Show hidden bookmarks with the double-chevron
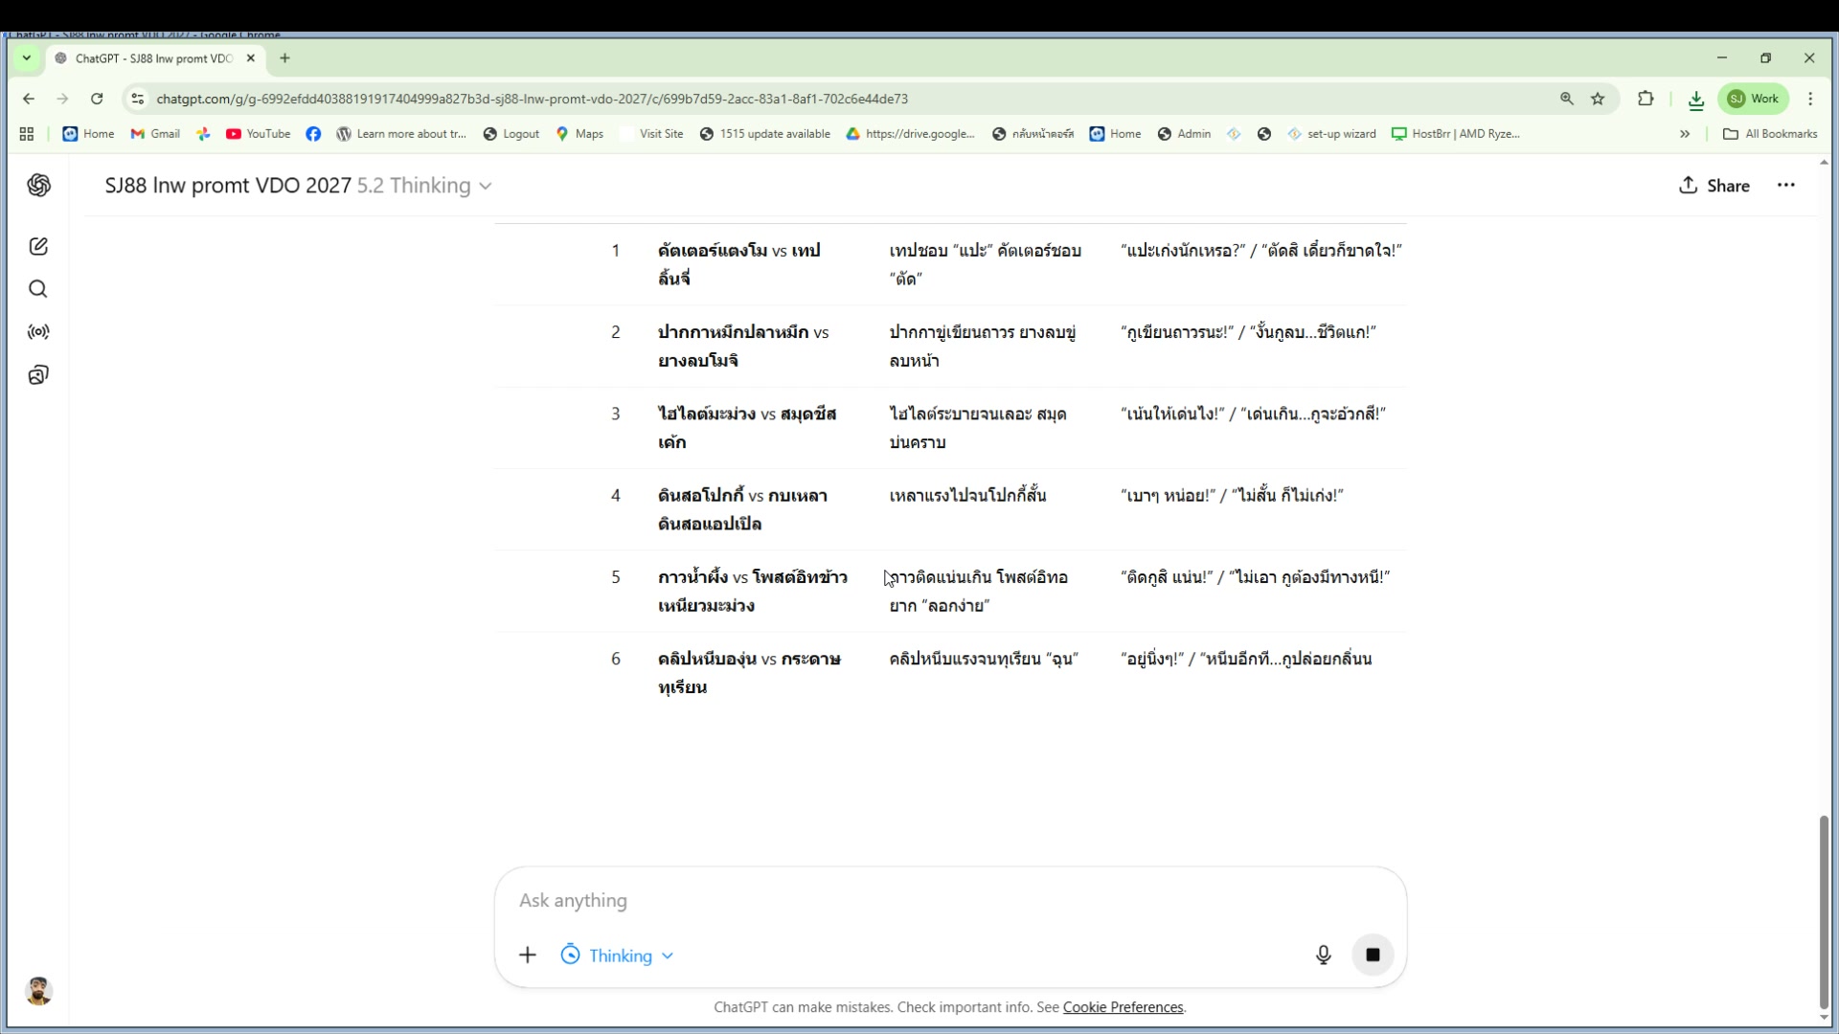Image resolution: width=1839 pixels, height=1034 pixels. [1685, 134]
